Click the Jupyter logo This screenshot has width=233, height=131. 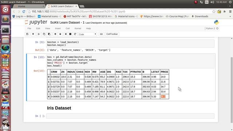(36, 22)
